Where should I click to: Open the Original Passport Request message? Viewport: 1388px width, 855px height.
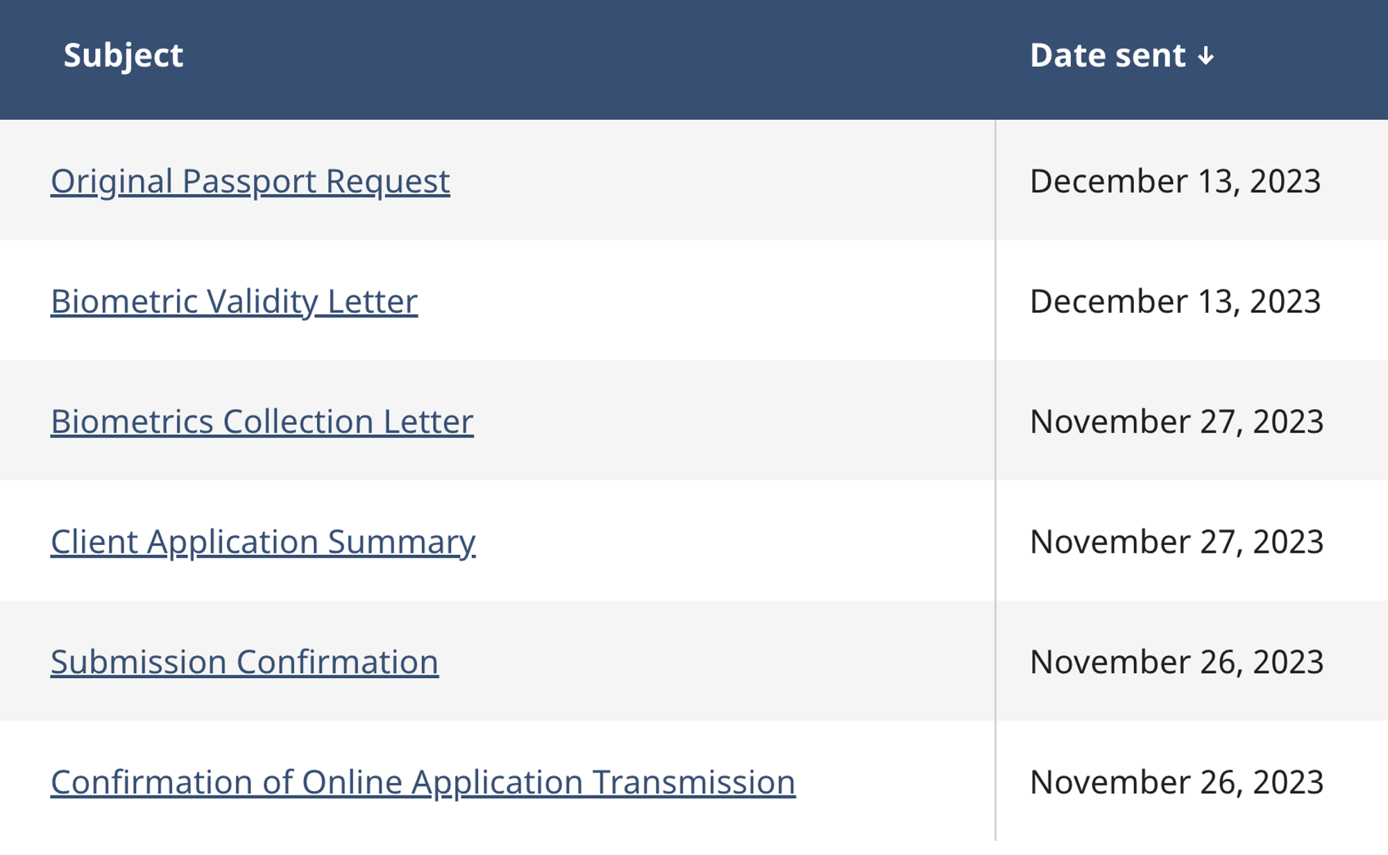coord(250,181)
